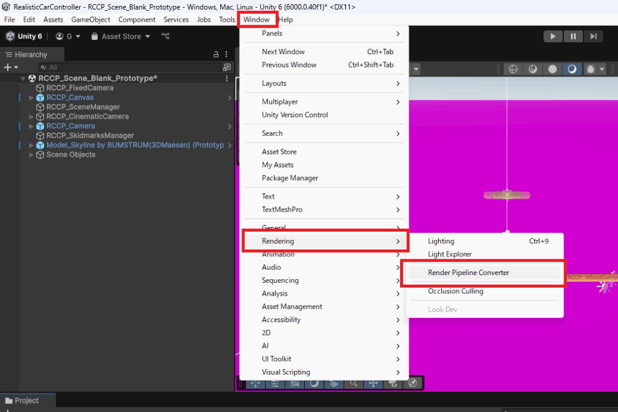Click the Pause button in toolbar
Screen dimensions: 618x412
point(573,36)
